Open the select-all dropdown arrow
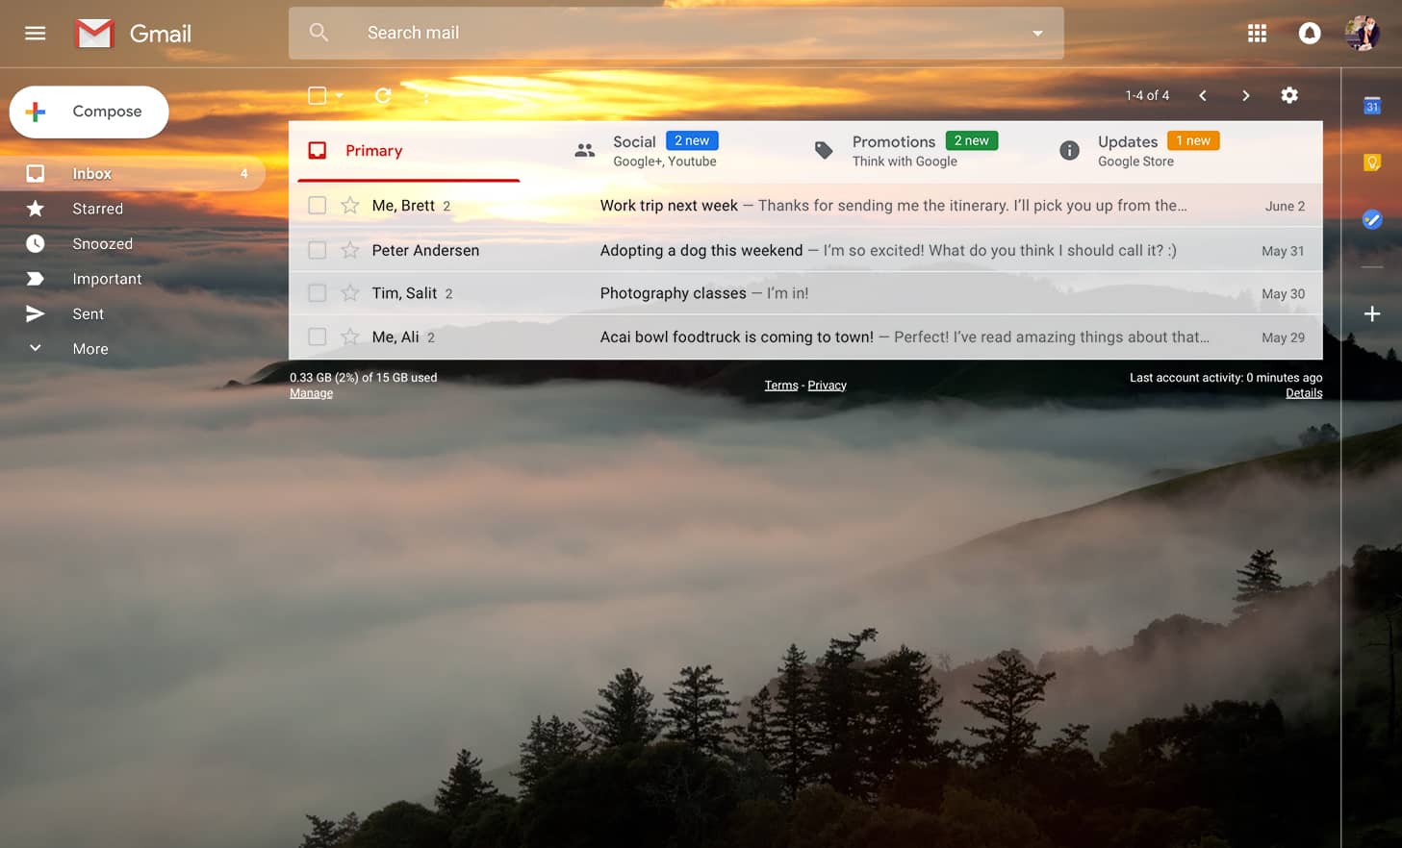The width and height of the screenshot is (1402, 848). tap(340, 95)
